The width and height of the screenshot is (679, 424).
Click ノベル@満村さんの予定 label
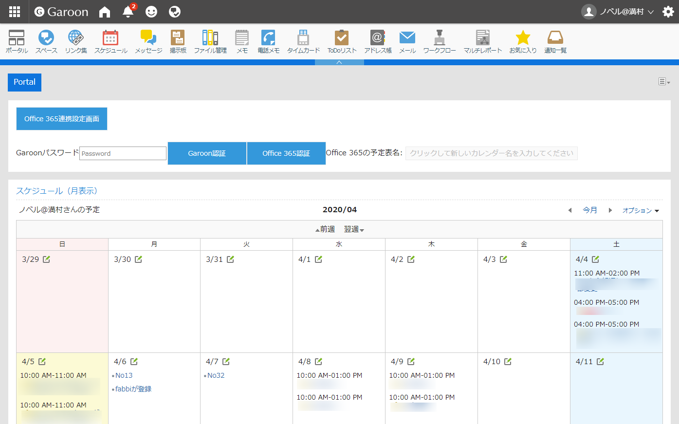(x=59, y=210)
